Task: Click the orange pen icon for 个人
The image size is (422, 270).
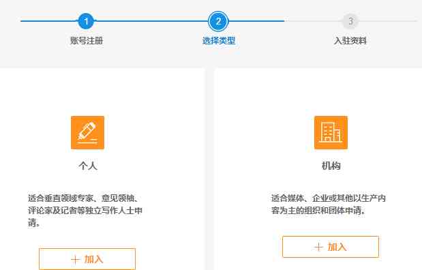Action: tap(87, 132)
